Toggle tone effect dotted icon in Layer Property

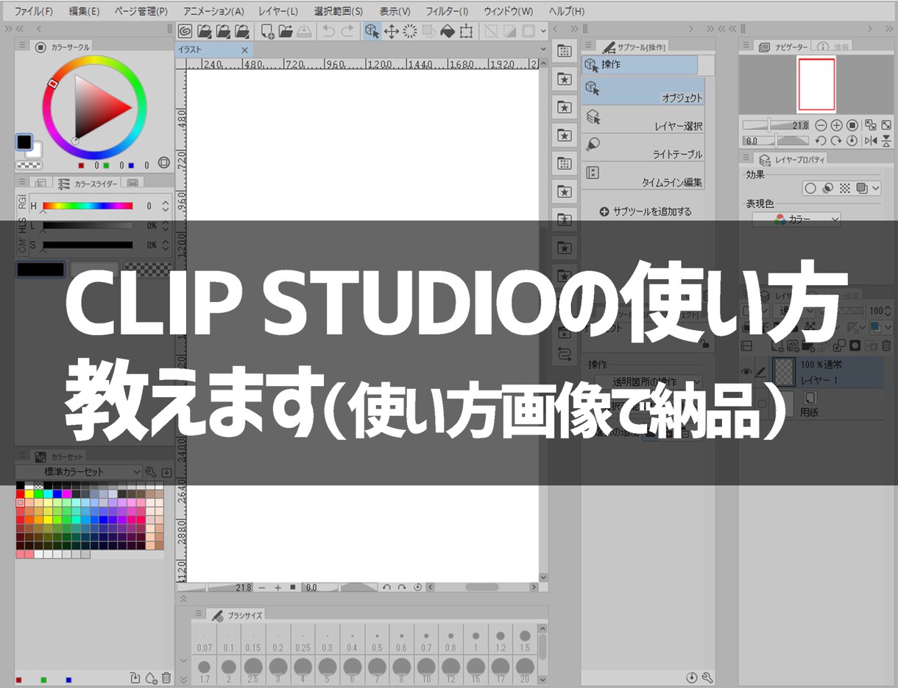click(844, 189)
